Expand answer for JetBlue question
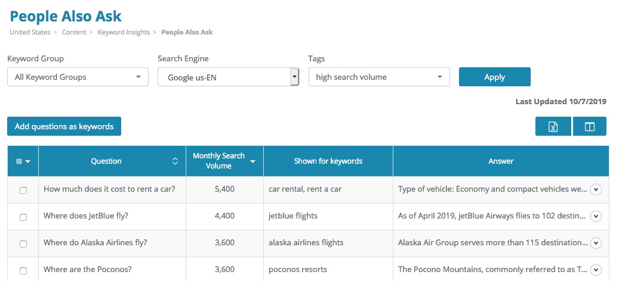This screenshot has width=619, height=281. pyautogui.click(x=595, y=216)
